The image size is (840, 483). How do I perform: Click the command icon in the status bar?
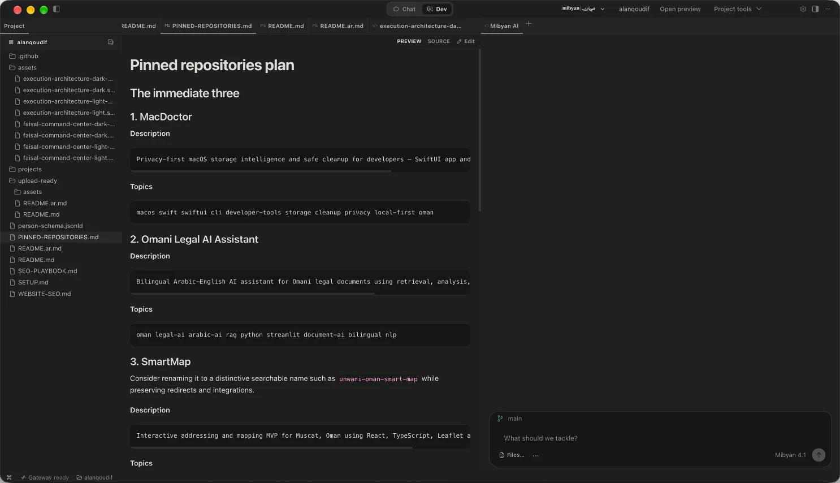(9, 477)
